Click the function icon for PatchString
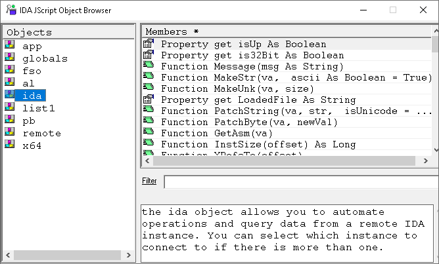Screen dimensions: 439x264 point(149,109)
